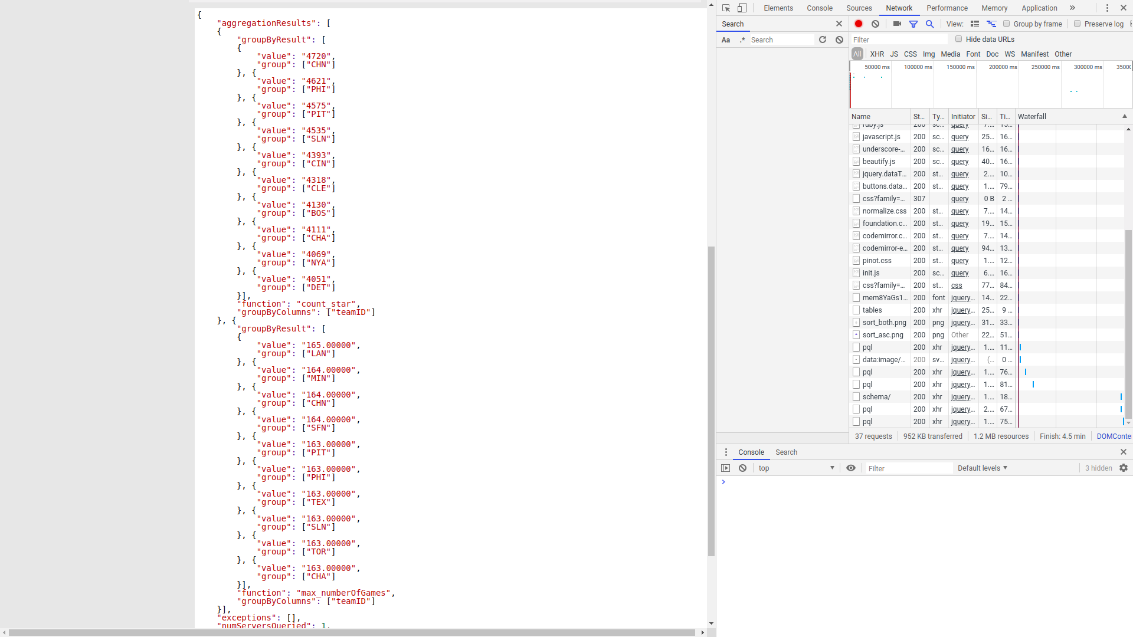Close the console drawer
This screenshot has width=1133, height=637.
pyautogui.click(x=1124, y=452)
